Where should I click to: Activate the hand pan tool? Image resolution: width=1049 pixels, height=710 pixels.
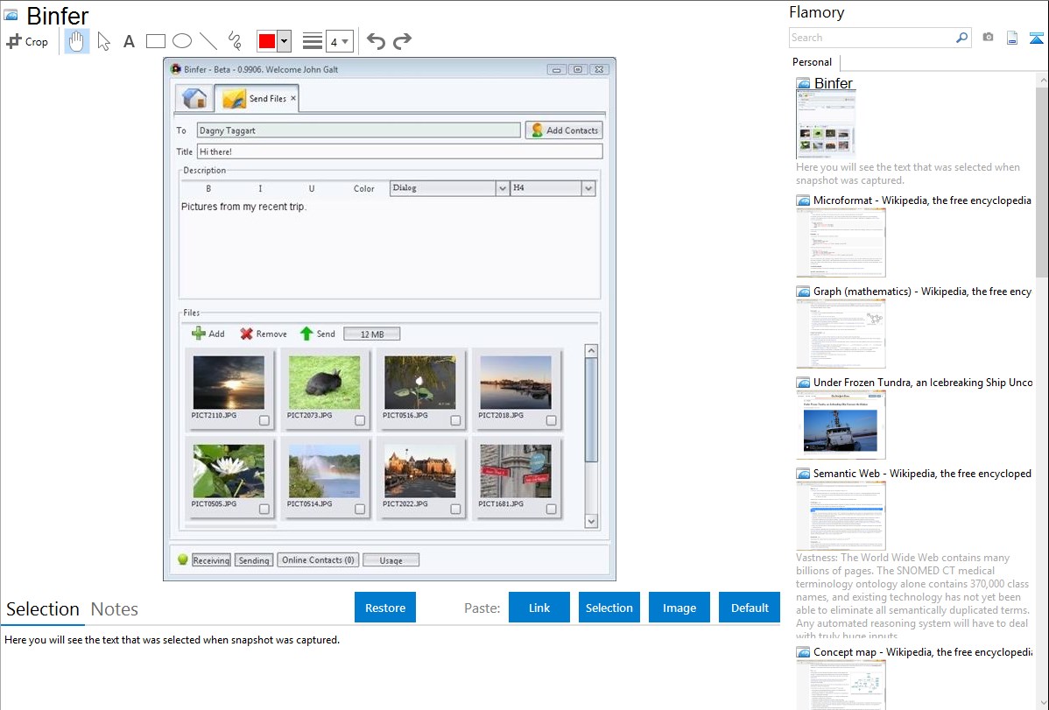click(77, 41)
